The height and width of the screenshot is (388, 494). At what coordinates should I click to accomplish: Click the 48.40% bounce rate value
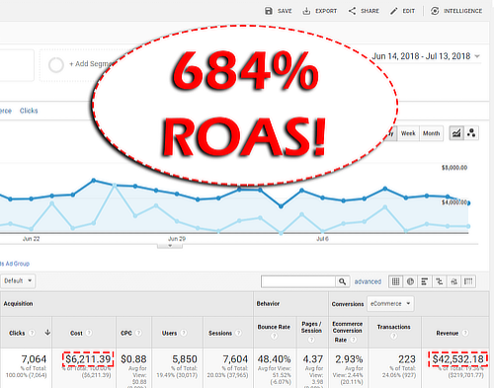point(274,359)
